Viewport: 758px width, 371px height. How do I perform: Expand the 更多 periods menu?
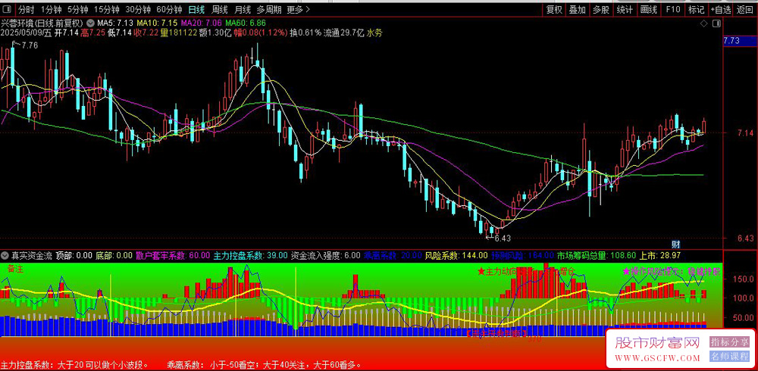point(298,9)
